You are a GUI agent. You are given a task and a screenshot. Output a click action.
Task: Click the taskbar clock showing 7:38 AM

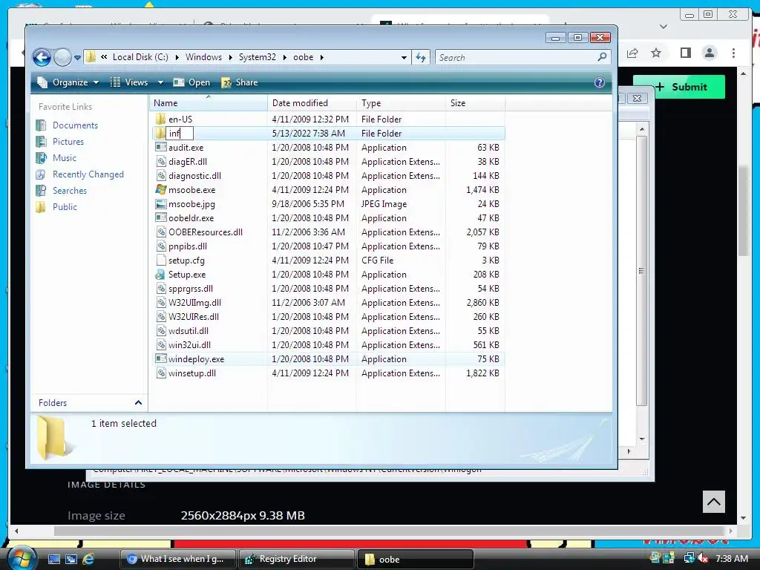click(731, 559)
